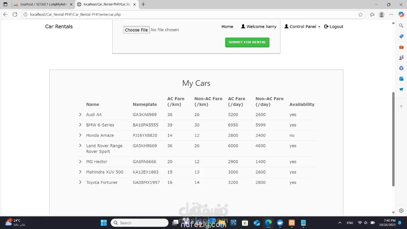Open the tab actions menu icon
The width and height of the screenshot is (407, 229).
[x=5, y=4]
